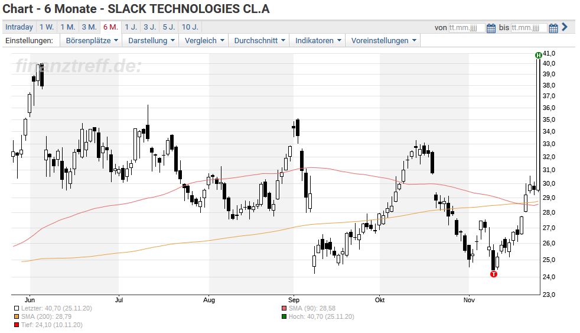Click legend text 'Tief: 24,10 (10.11.20)'

coord(51,325)
